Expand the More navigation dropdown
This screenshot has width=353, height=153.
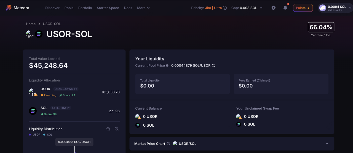click(x=143, y=8)
